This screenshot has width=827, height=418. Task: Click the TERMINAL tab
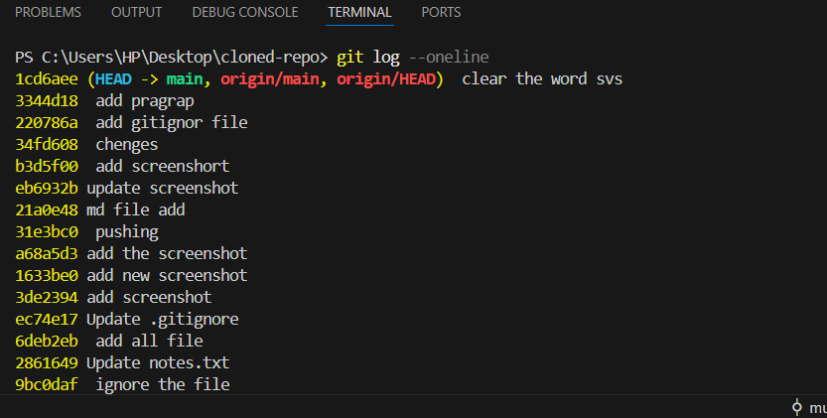[359, 13]
